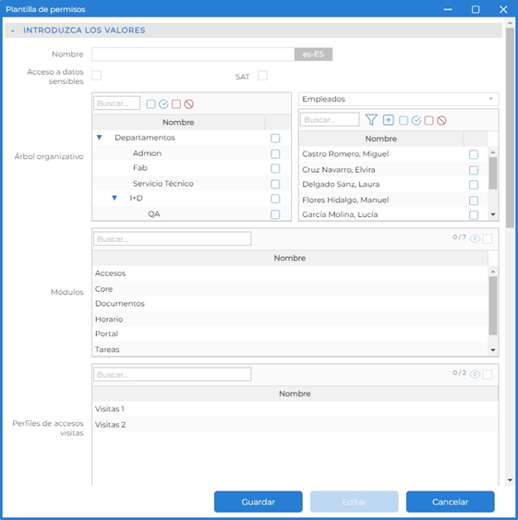Check Flores Hidalgo, Manuel checkbox

click(x=474, y=200)
